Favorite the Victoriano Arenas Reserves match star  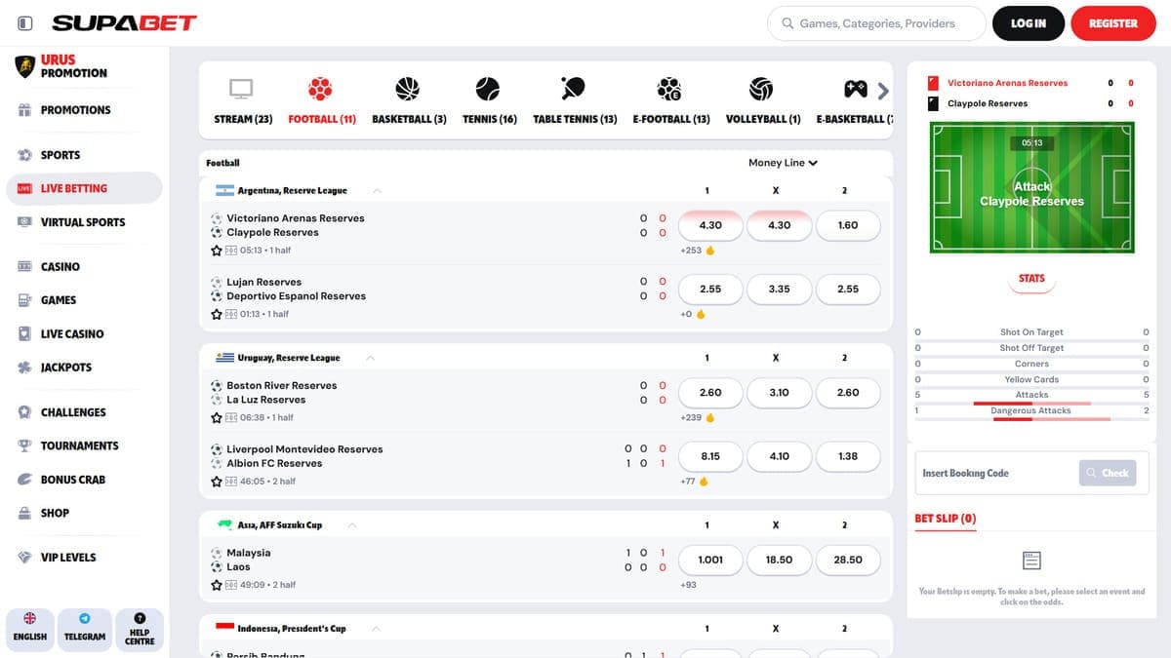point(217,251)
